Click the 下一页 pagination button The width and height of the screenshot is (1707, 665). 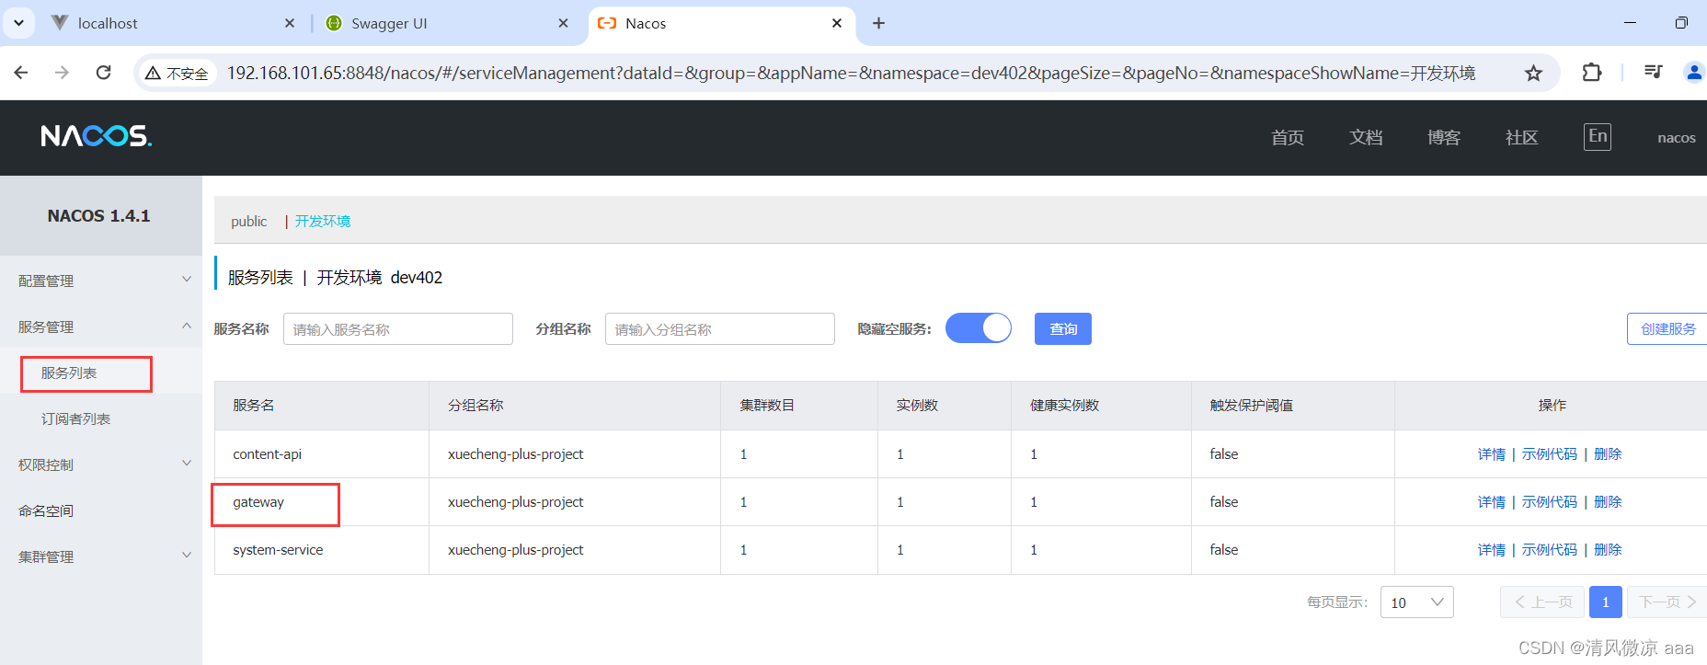click(x=1667, y=602)
